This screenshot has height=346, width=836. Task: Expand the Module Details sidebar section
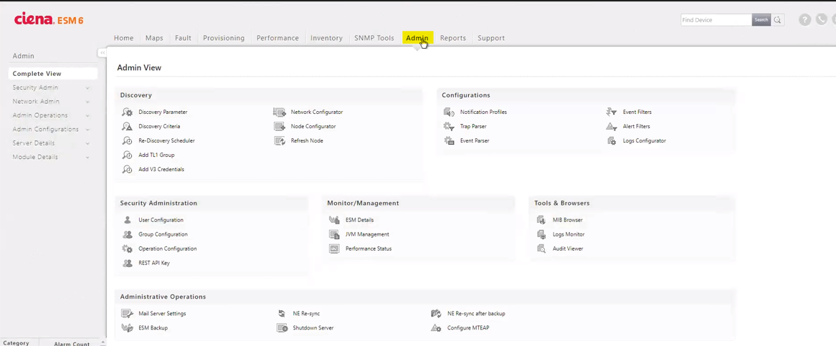87,157
